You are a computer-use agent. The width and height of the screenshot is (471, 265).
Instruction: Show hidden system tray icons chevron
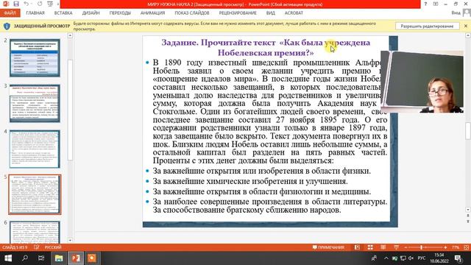click(x=386, y=258)
